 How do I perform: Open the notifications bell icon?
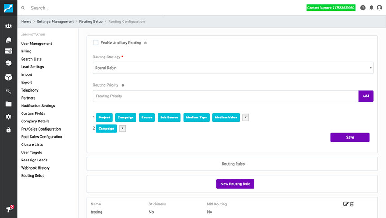point(371,8)
